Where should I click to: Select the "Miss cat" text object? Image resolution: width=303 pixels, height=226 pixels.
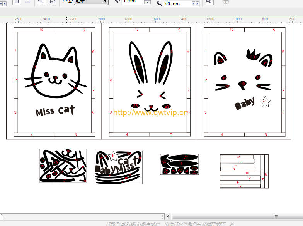coord(55,110)
